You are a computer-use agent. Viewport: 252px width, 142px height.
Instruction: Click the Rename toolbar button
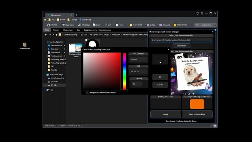(x=165, y=25)
